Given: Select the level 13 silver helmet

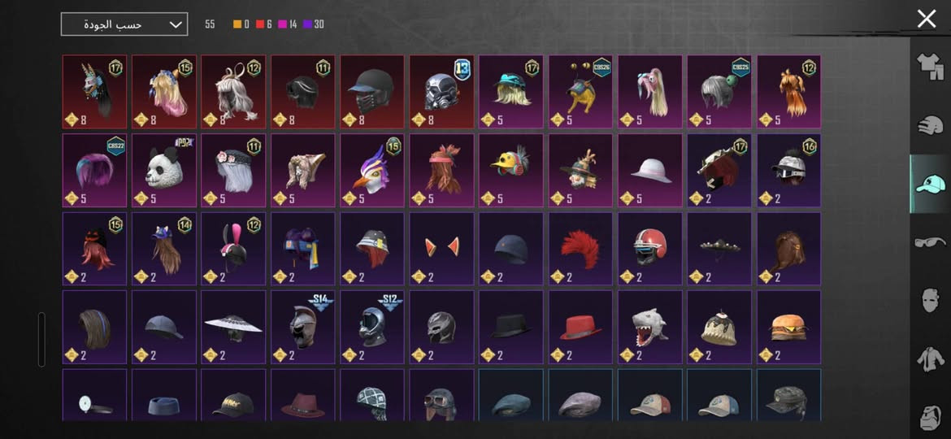Looking at the screenshot, I should (442, 92).
